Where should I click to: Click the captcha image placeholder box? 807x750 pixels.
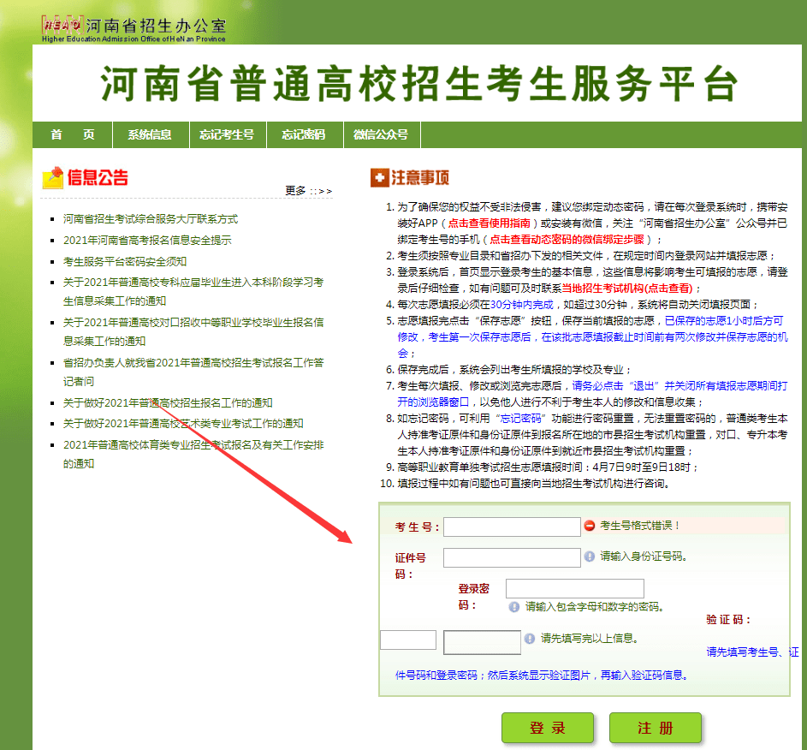pos(483,642)
